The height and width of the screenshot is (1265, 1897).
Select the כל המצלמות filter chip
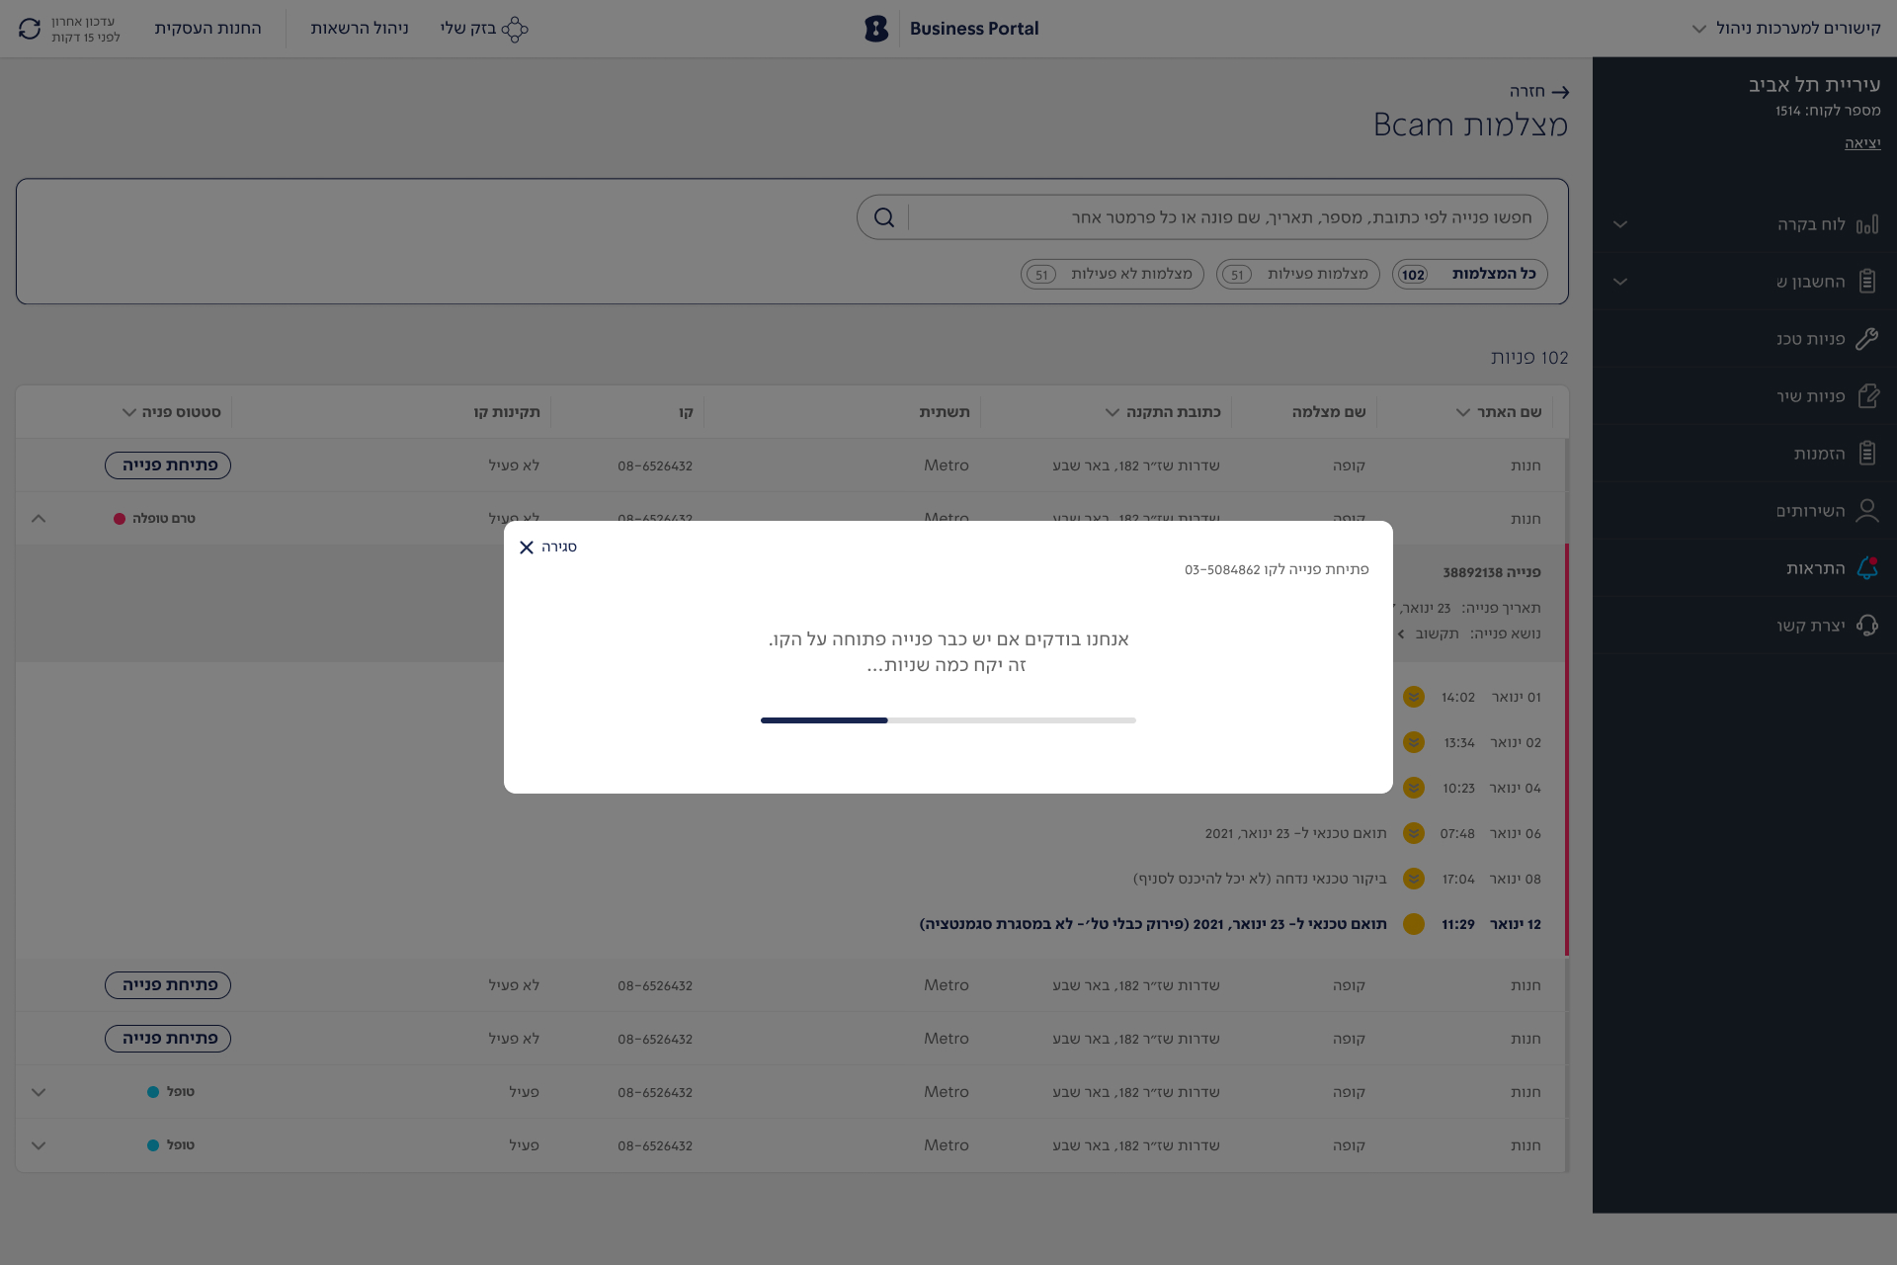pos(1470,274)
